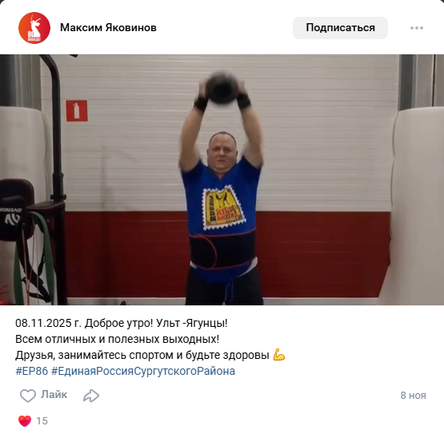444x438 pixels.
Task: Open the #ЕдинаяРоссияСургутскогоРайона hashtag
Action: (x=143, y=371)
